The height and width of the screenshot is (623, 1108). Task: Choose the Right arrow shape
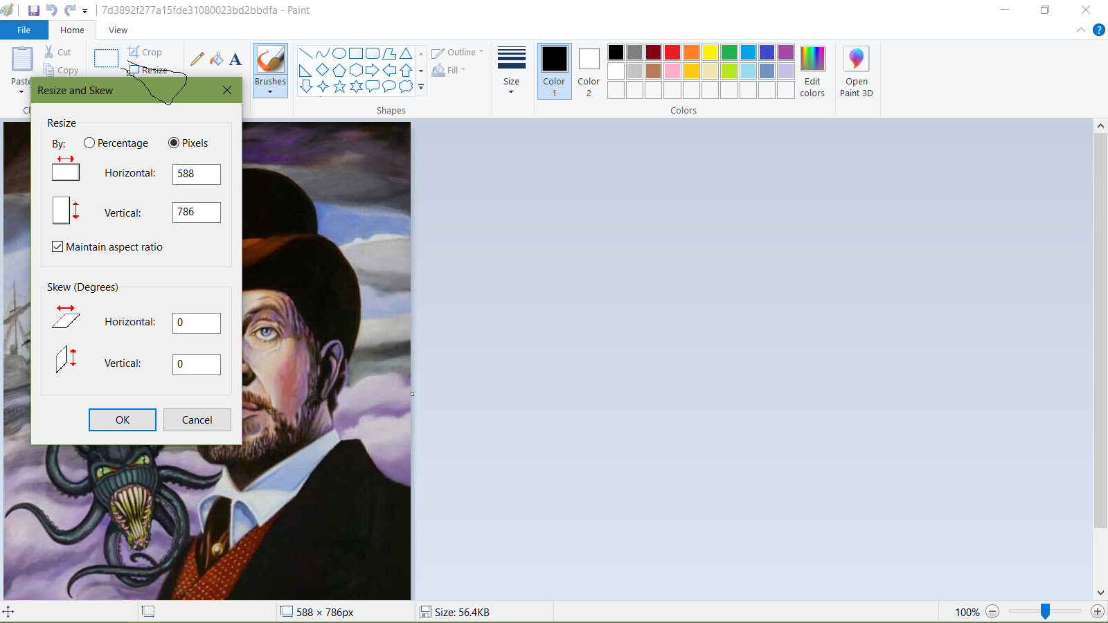[x=373, y=70]
